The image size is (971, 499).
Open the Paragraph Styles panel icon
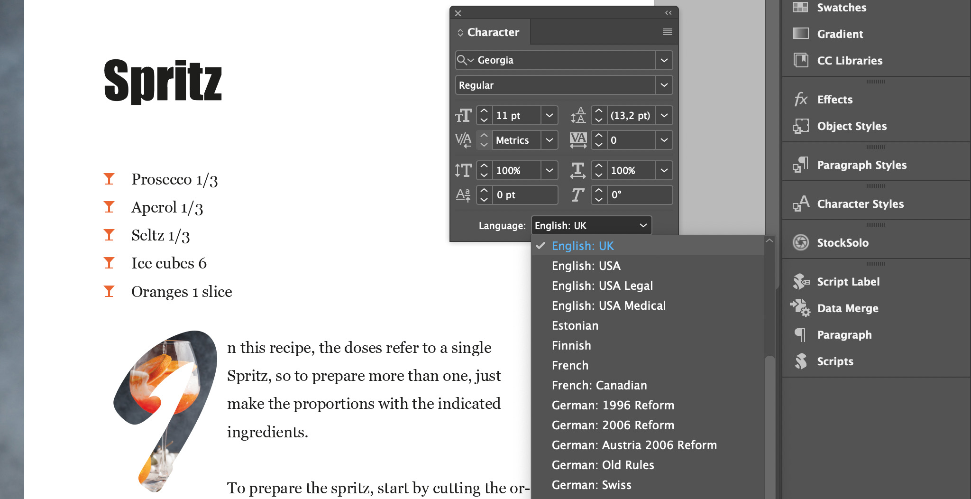800,165
